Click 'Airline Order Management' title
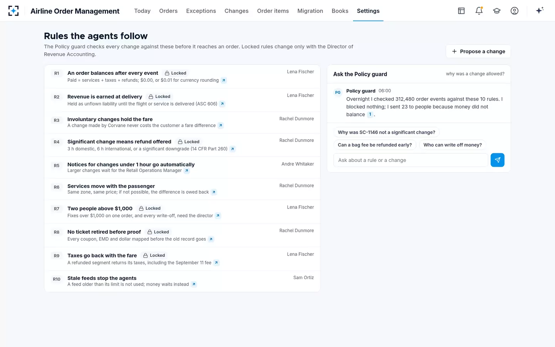 pyautogui.click(x=75, y=11)
